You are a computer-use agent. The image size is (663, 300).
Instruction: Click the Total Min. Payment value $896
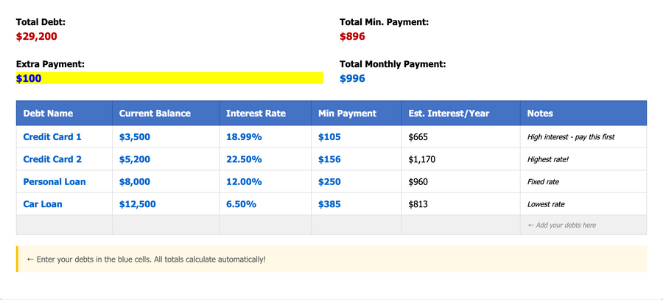tap(352, 36)
